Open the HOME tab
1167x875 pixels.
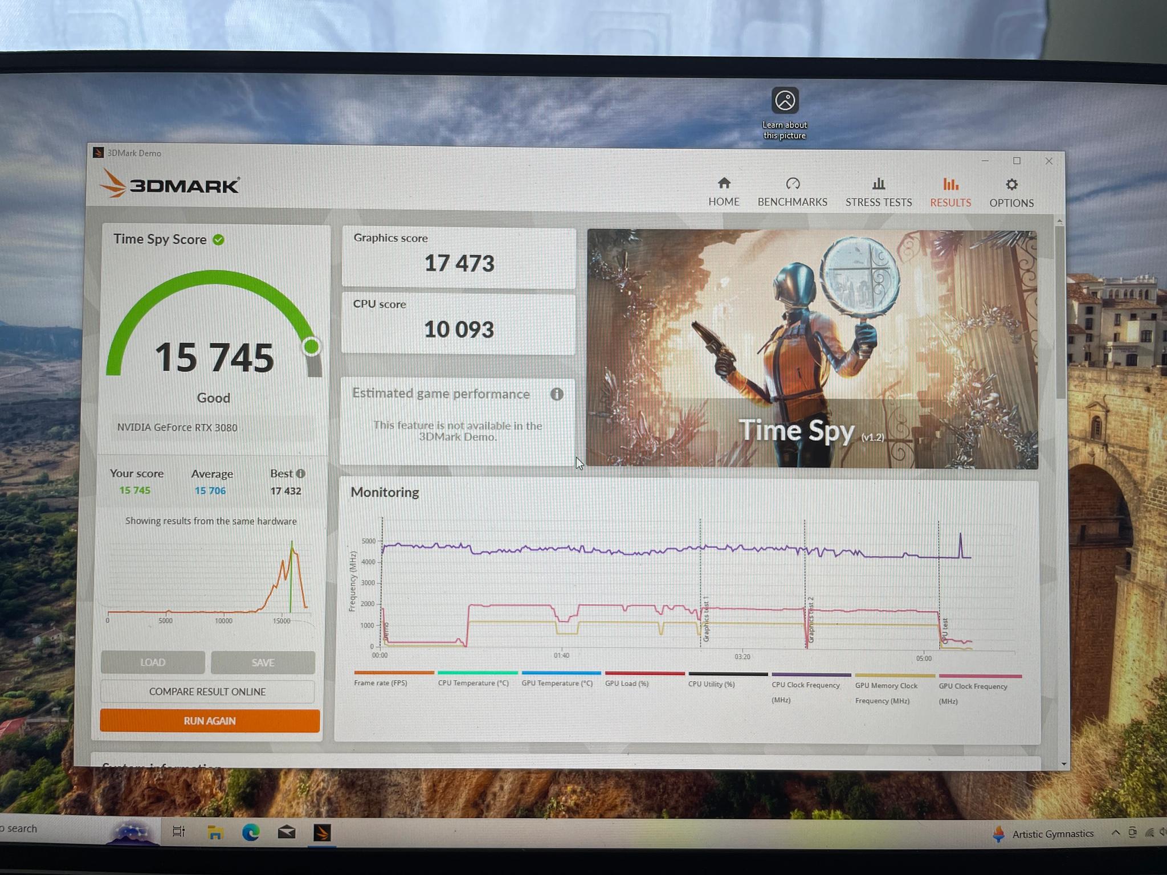(x=724, y=192)
